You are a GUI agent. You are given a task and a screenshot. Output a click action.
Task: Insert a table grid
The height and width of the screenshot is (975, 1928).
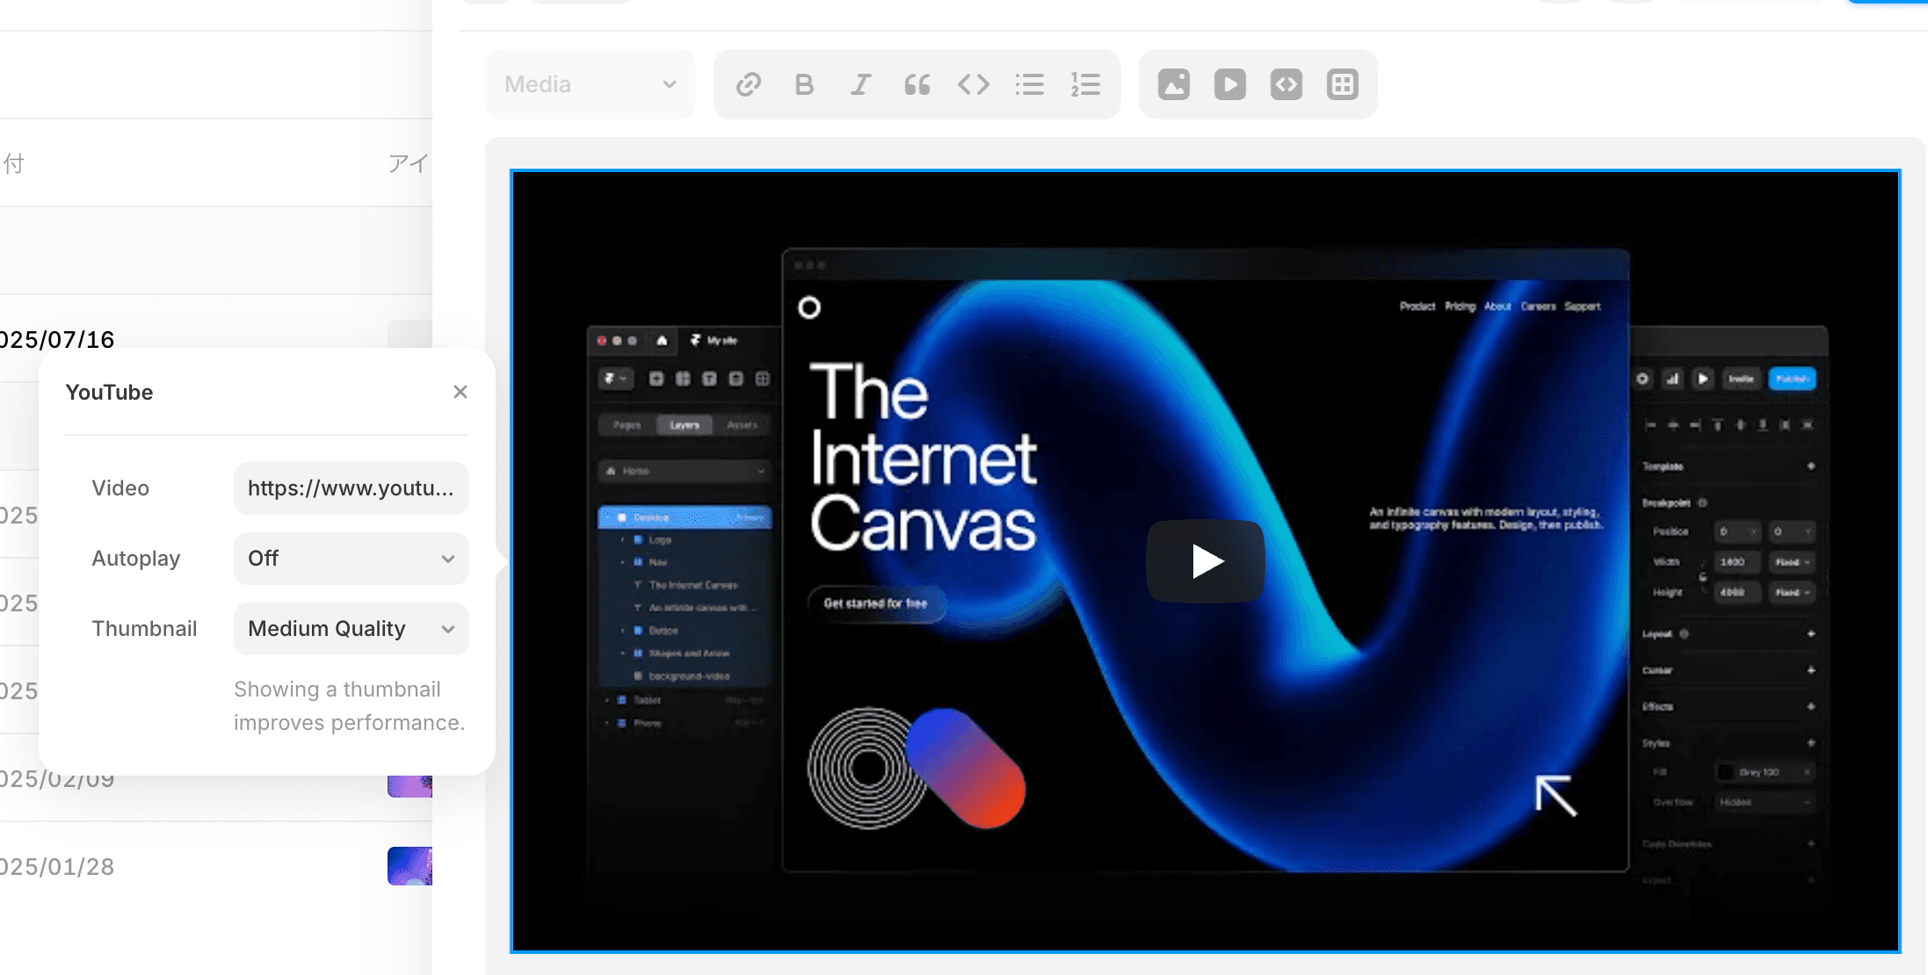[1343, 84]
